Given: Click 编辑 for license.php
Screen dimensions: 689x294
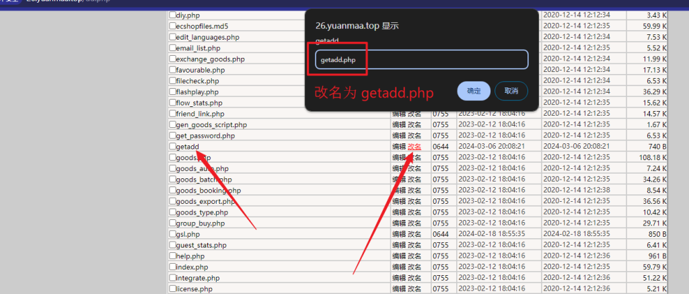Looking at the screenshot, I should click(x=399, y=289).
